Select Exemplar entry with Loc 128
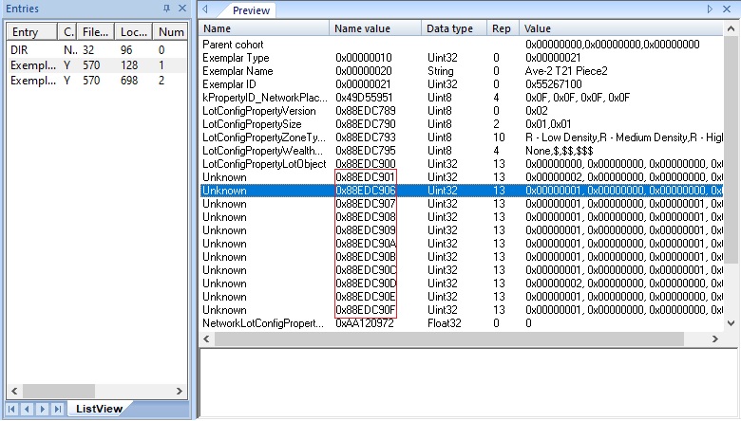The image size is (741, 421). tap(97, 65)
